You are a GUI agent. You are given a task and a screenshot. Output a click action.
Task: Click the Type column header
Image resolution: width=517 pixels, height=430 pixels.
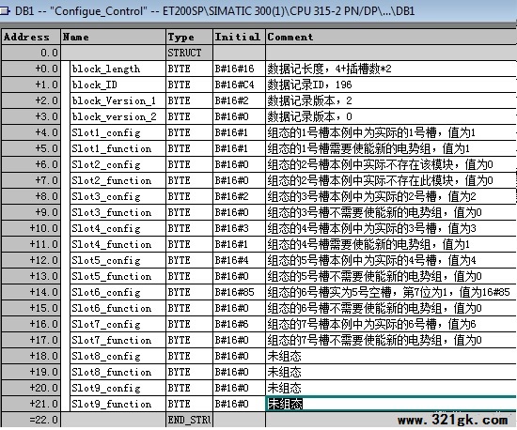[189, 37]
